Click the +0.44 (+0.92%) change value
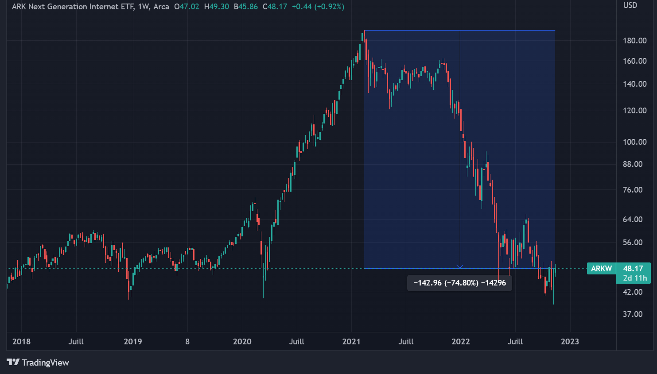This screenshot has height=374, width=657. 318,7
